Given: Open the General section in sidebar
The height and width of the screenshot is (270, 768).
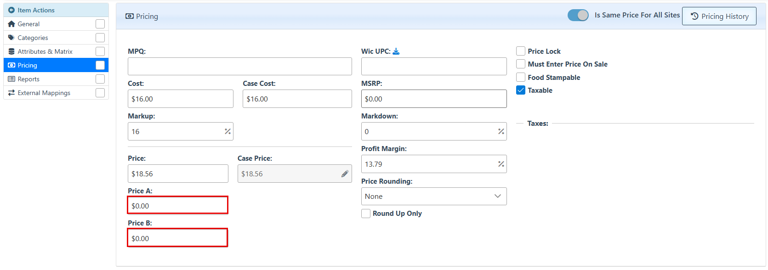Looking at the screenshot, I should click(x=28, y=24).
